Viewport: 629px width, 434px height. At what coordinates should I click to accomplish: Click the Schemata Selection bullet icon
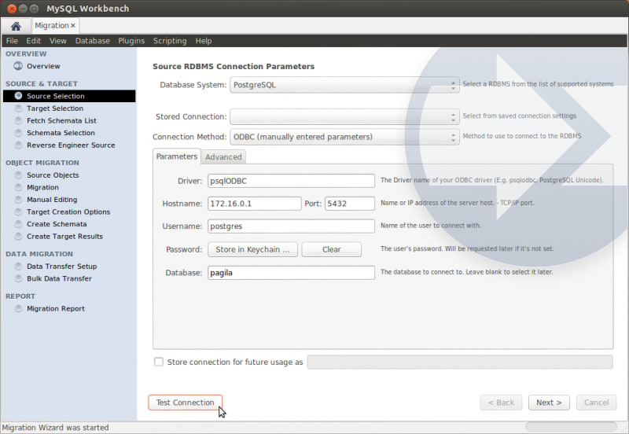point(18,133)
